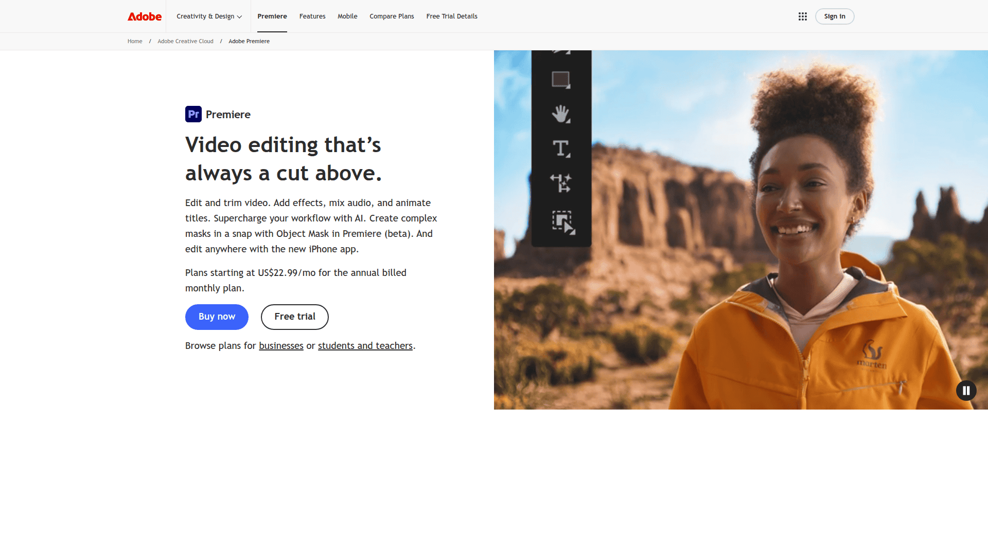The height and width of the screenshot is (555, 988).
Task: Click the Premiere Pr app icon
Action: pos(193,114)
